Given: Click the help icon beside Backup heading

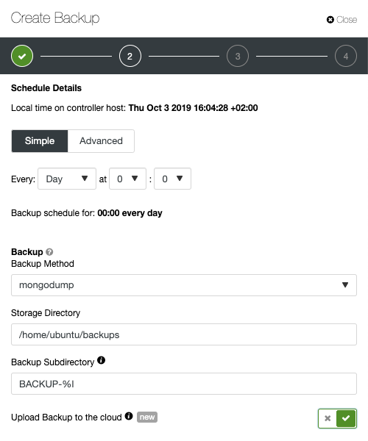Looking at the screenshot, I should [49, 251].
